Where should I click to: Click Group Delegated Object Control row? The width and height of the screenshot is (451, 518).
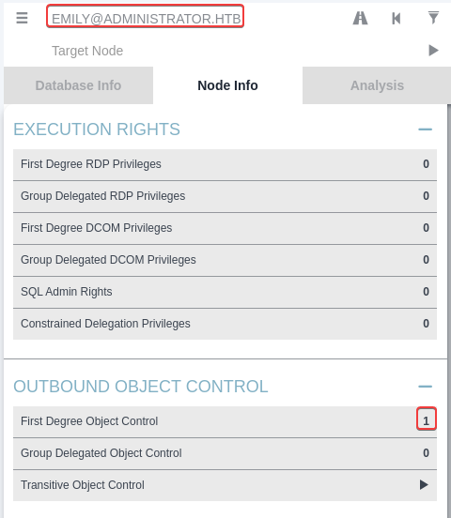225,453
